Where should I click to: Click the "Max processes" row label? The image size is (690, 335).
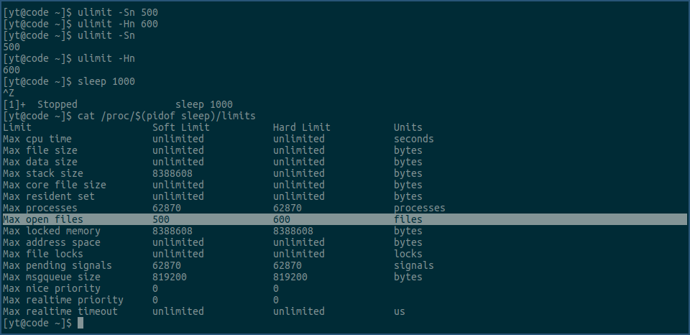point(40,208)
